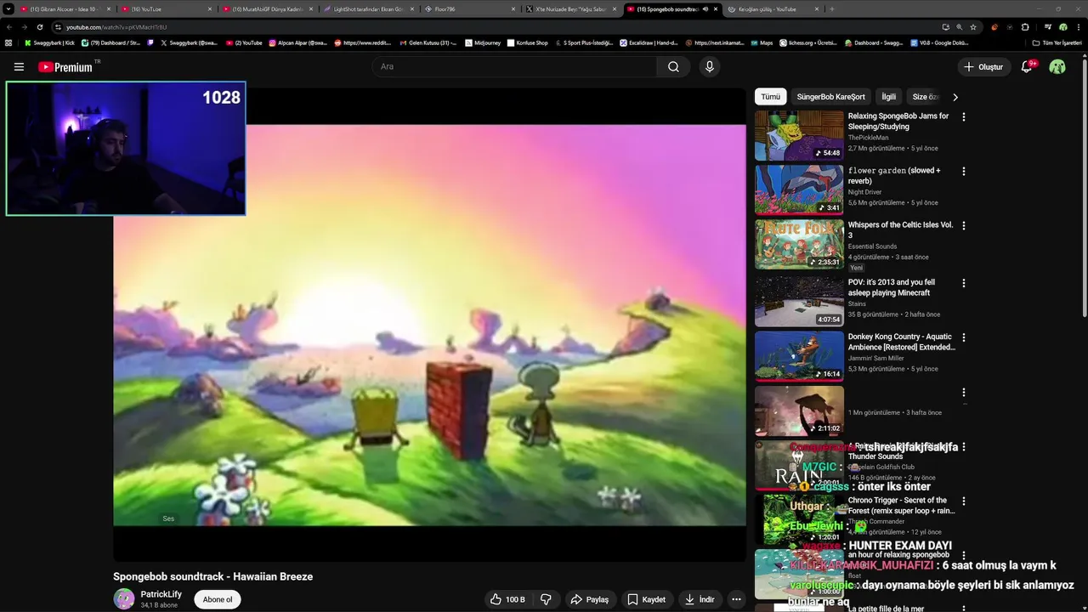Image resolution: width=1088 pixels, height=612 pixels.
Task: Open the apps grid in bookmarks bar
Action: (8, 42)
